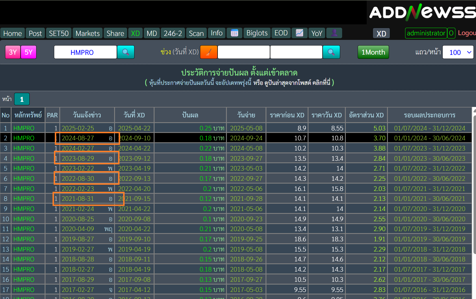
Task: Click HMPRO in row 1
Action: [24, 128]
